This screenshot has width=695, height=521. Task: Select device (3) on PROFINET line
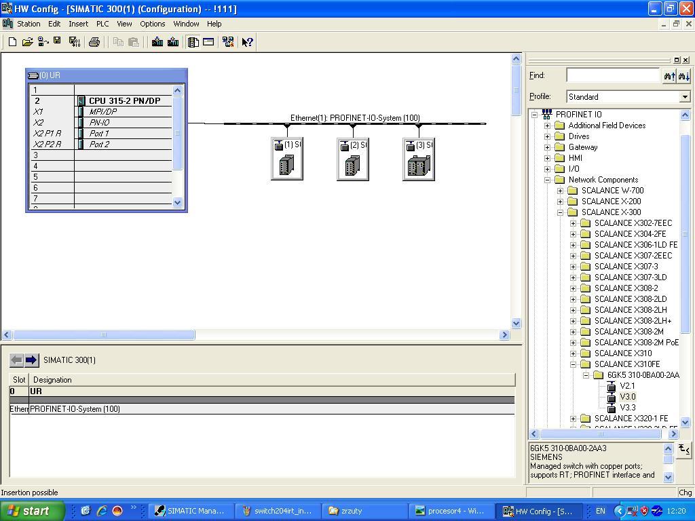(x=419, y=159)
